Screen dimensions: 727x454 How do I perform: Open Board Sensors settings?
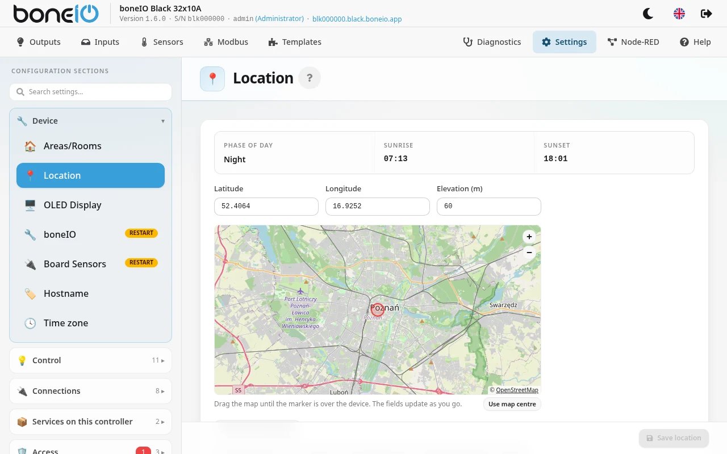[91, 264]
